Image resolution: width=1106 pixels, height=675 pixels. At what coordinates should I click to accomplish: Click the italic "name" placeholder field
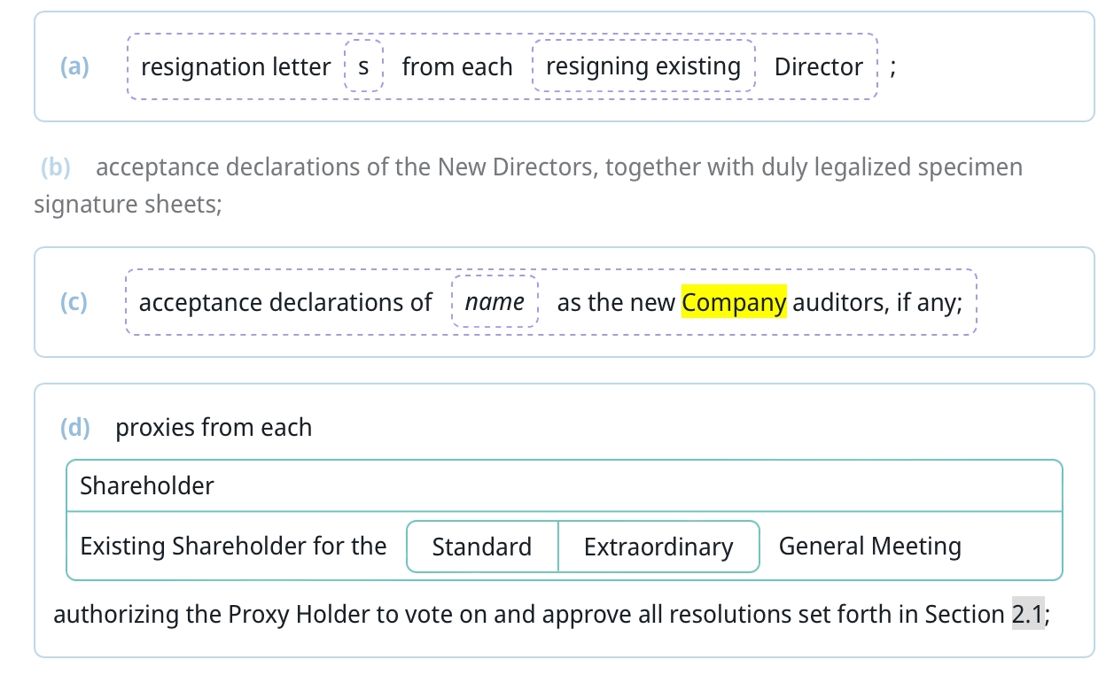pos(495,302)
